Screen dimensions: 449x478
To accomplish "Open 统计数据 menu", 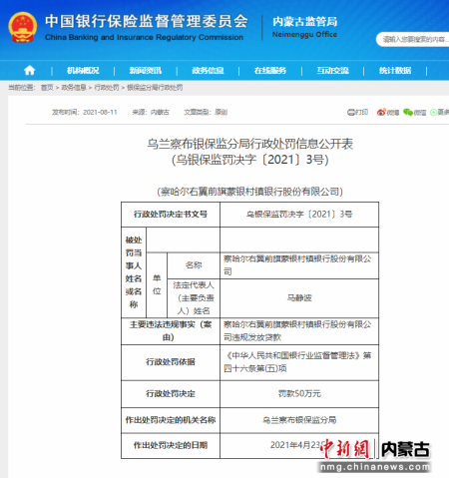I will tap(395, 71).
